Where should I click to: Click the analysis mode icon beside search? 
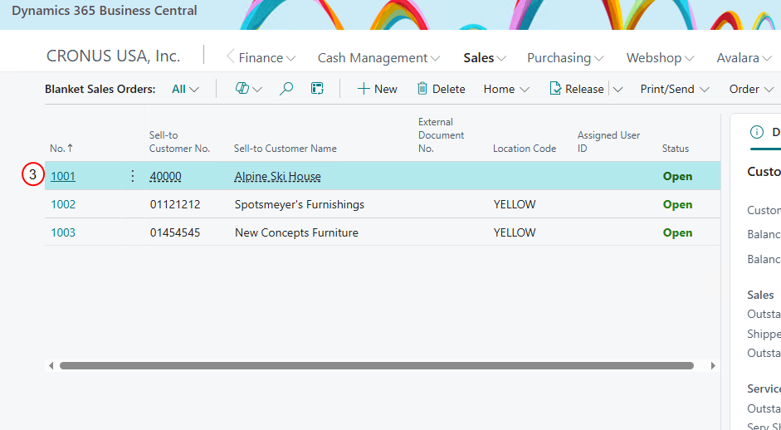pyautogui.click(x=317, y=89)
